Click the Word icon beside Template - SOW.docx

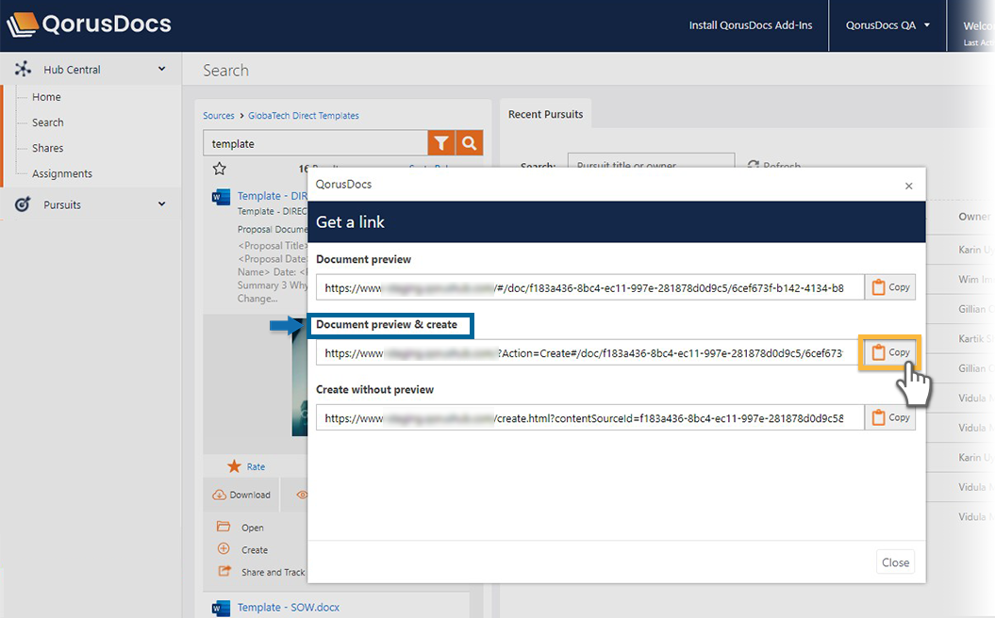pyautogui.click(x=221, y=608)
